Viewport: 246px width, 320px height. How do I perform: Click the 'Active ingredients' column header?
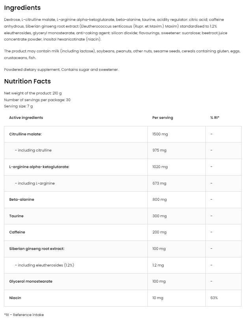(26, 118)
